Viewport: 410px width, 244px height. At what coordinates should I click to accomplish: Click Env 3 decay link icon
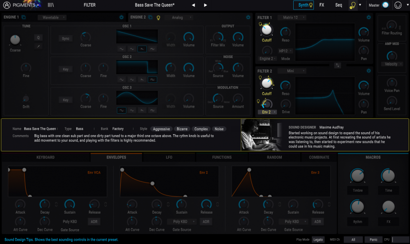(x=280, y=205)
